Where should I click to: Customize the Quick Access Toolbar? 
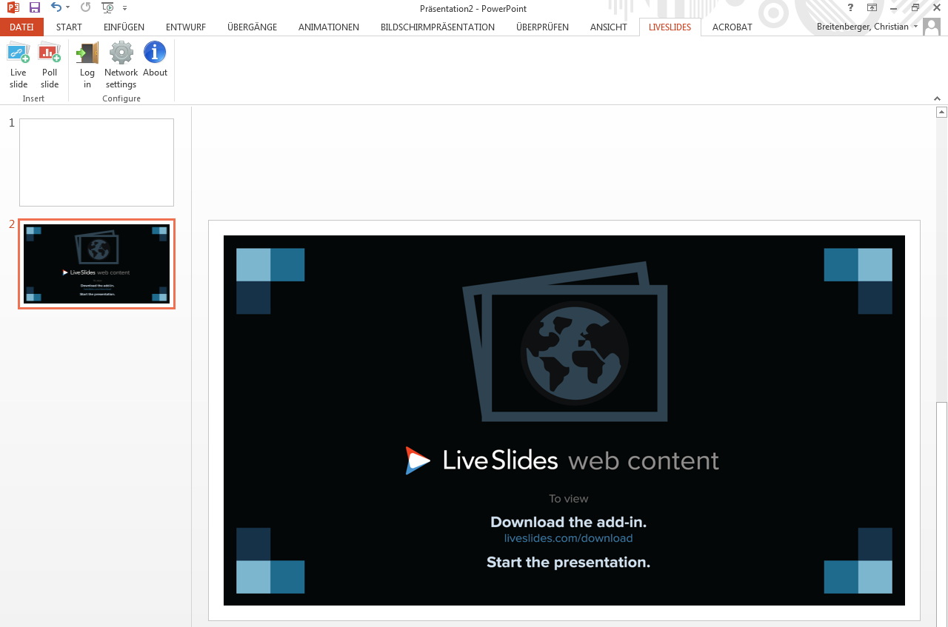[x=124, y=7]
